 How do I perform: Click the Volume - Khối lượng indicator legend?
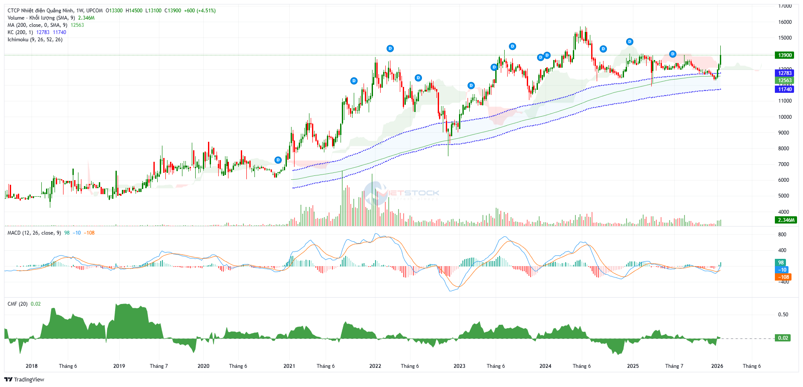41,18
